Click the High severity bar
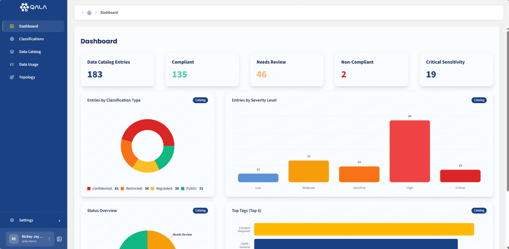509x249 pixels. (410, 151)
